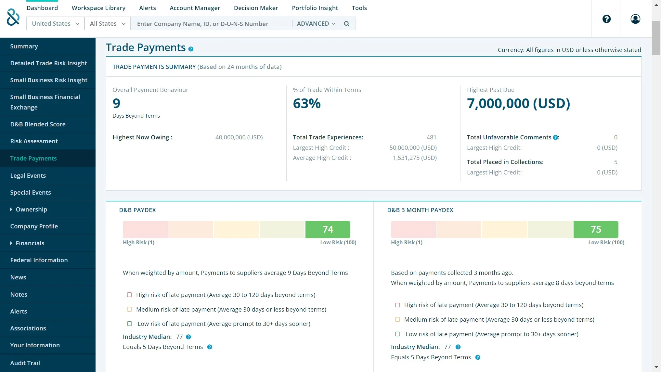The image size is (661, 372).
Task: Click red High risk legend box under D&B PAYDEX
Action: coord(129,295)
